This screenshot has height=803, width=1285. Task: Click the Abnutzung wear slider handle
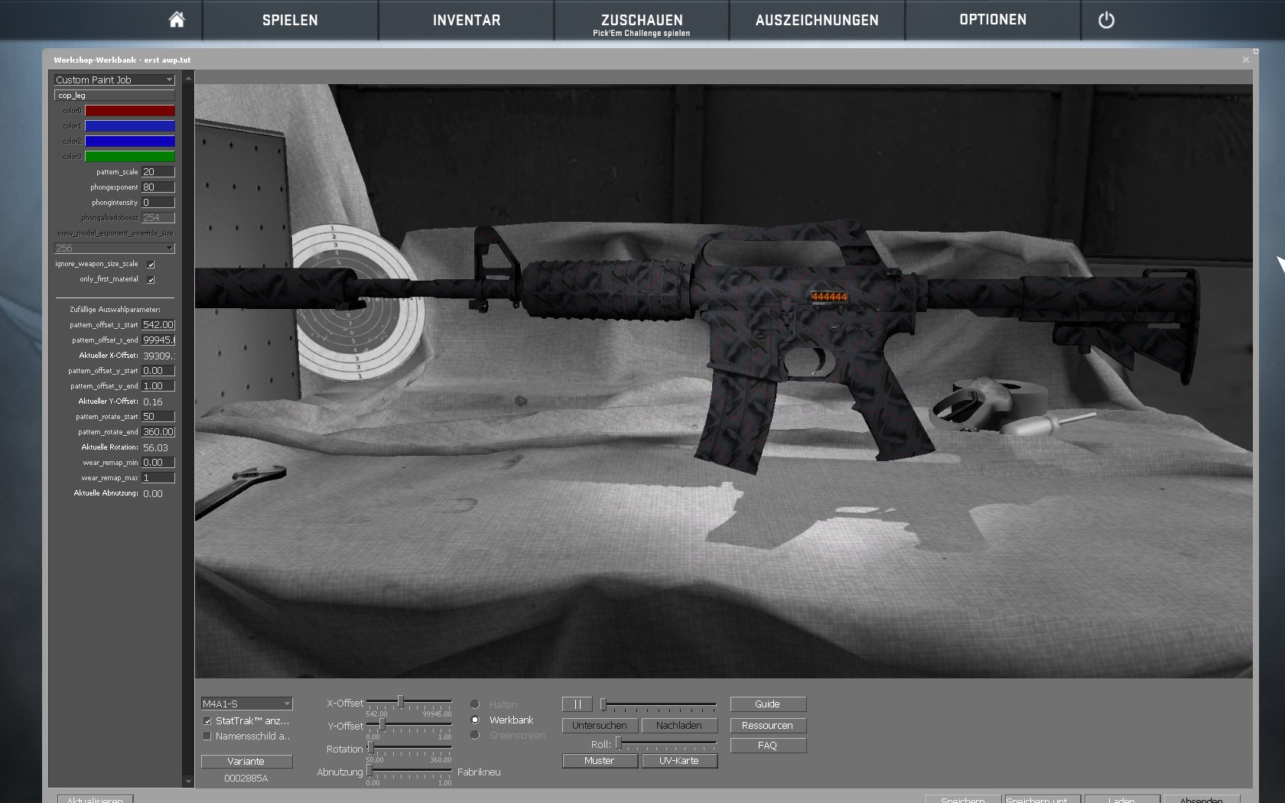(369, 770)
